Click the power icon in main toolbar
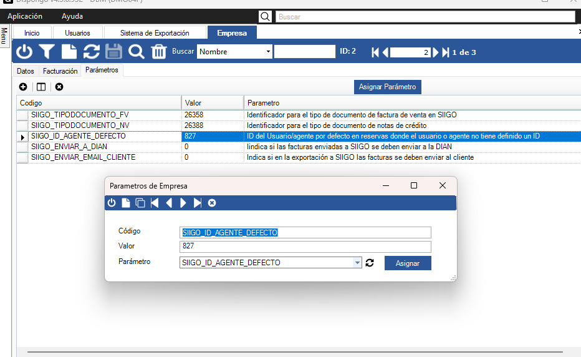 24,52
